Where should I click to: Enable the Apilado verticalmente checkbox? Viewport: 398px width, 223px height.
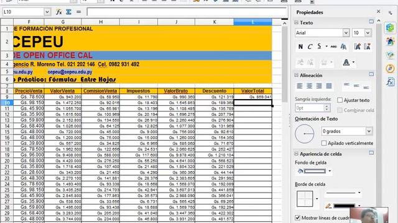324,143
